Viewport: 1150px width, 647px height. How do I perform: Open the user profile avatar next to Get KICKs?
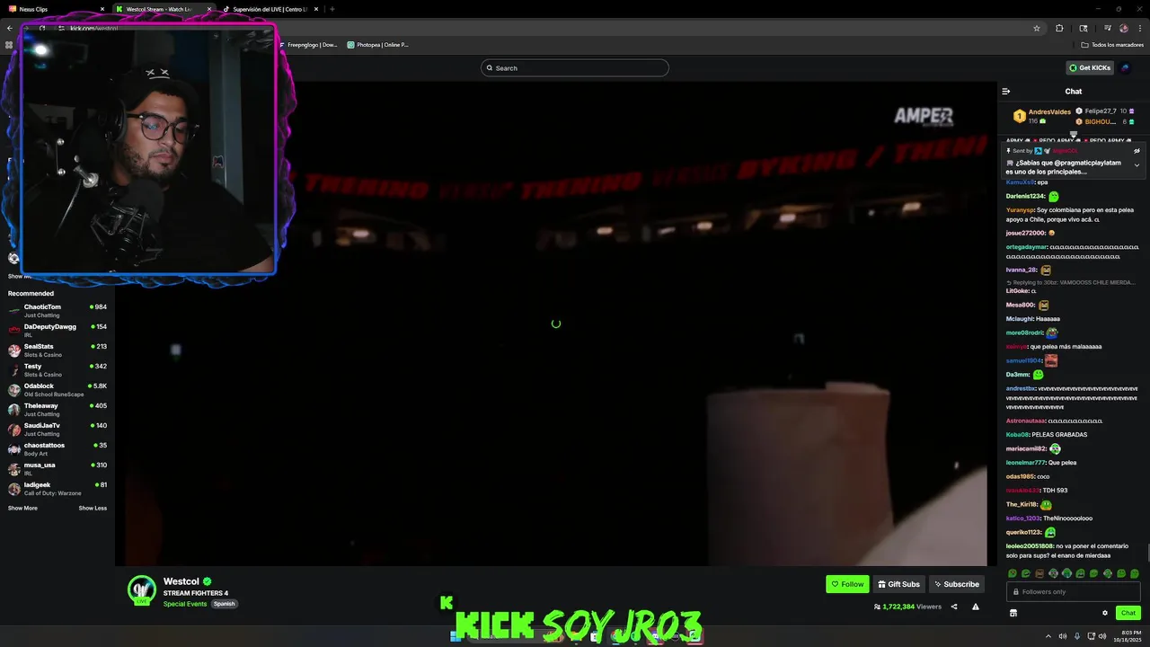point(1126,67)
